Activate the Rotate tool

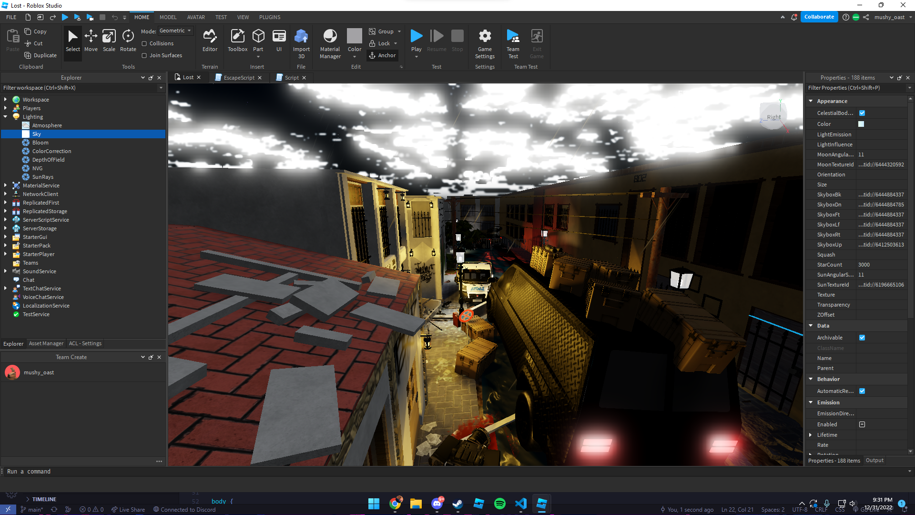click(x=128, y=41)
